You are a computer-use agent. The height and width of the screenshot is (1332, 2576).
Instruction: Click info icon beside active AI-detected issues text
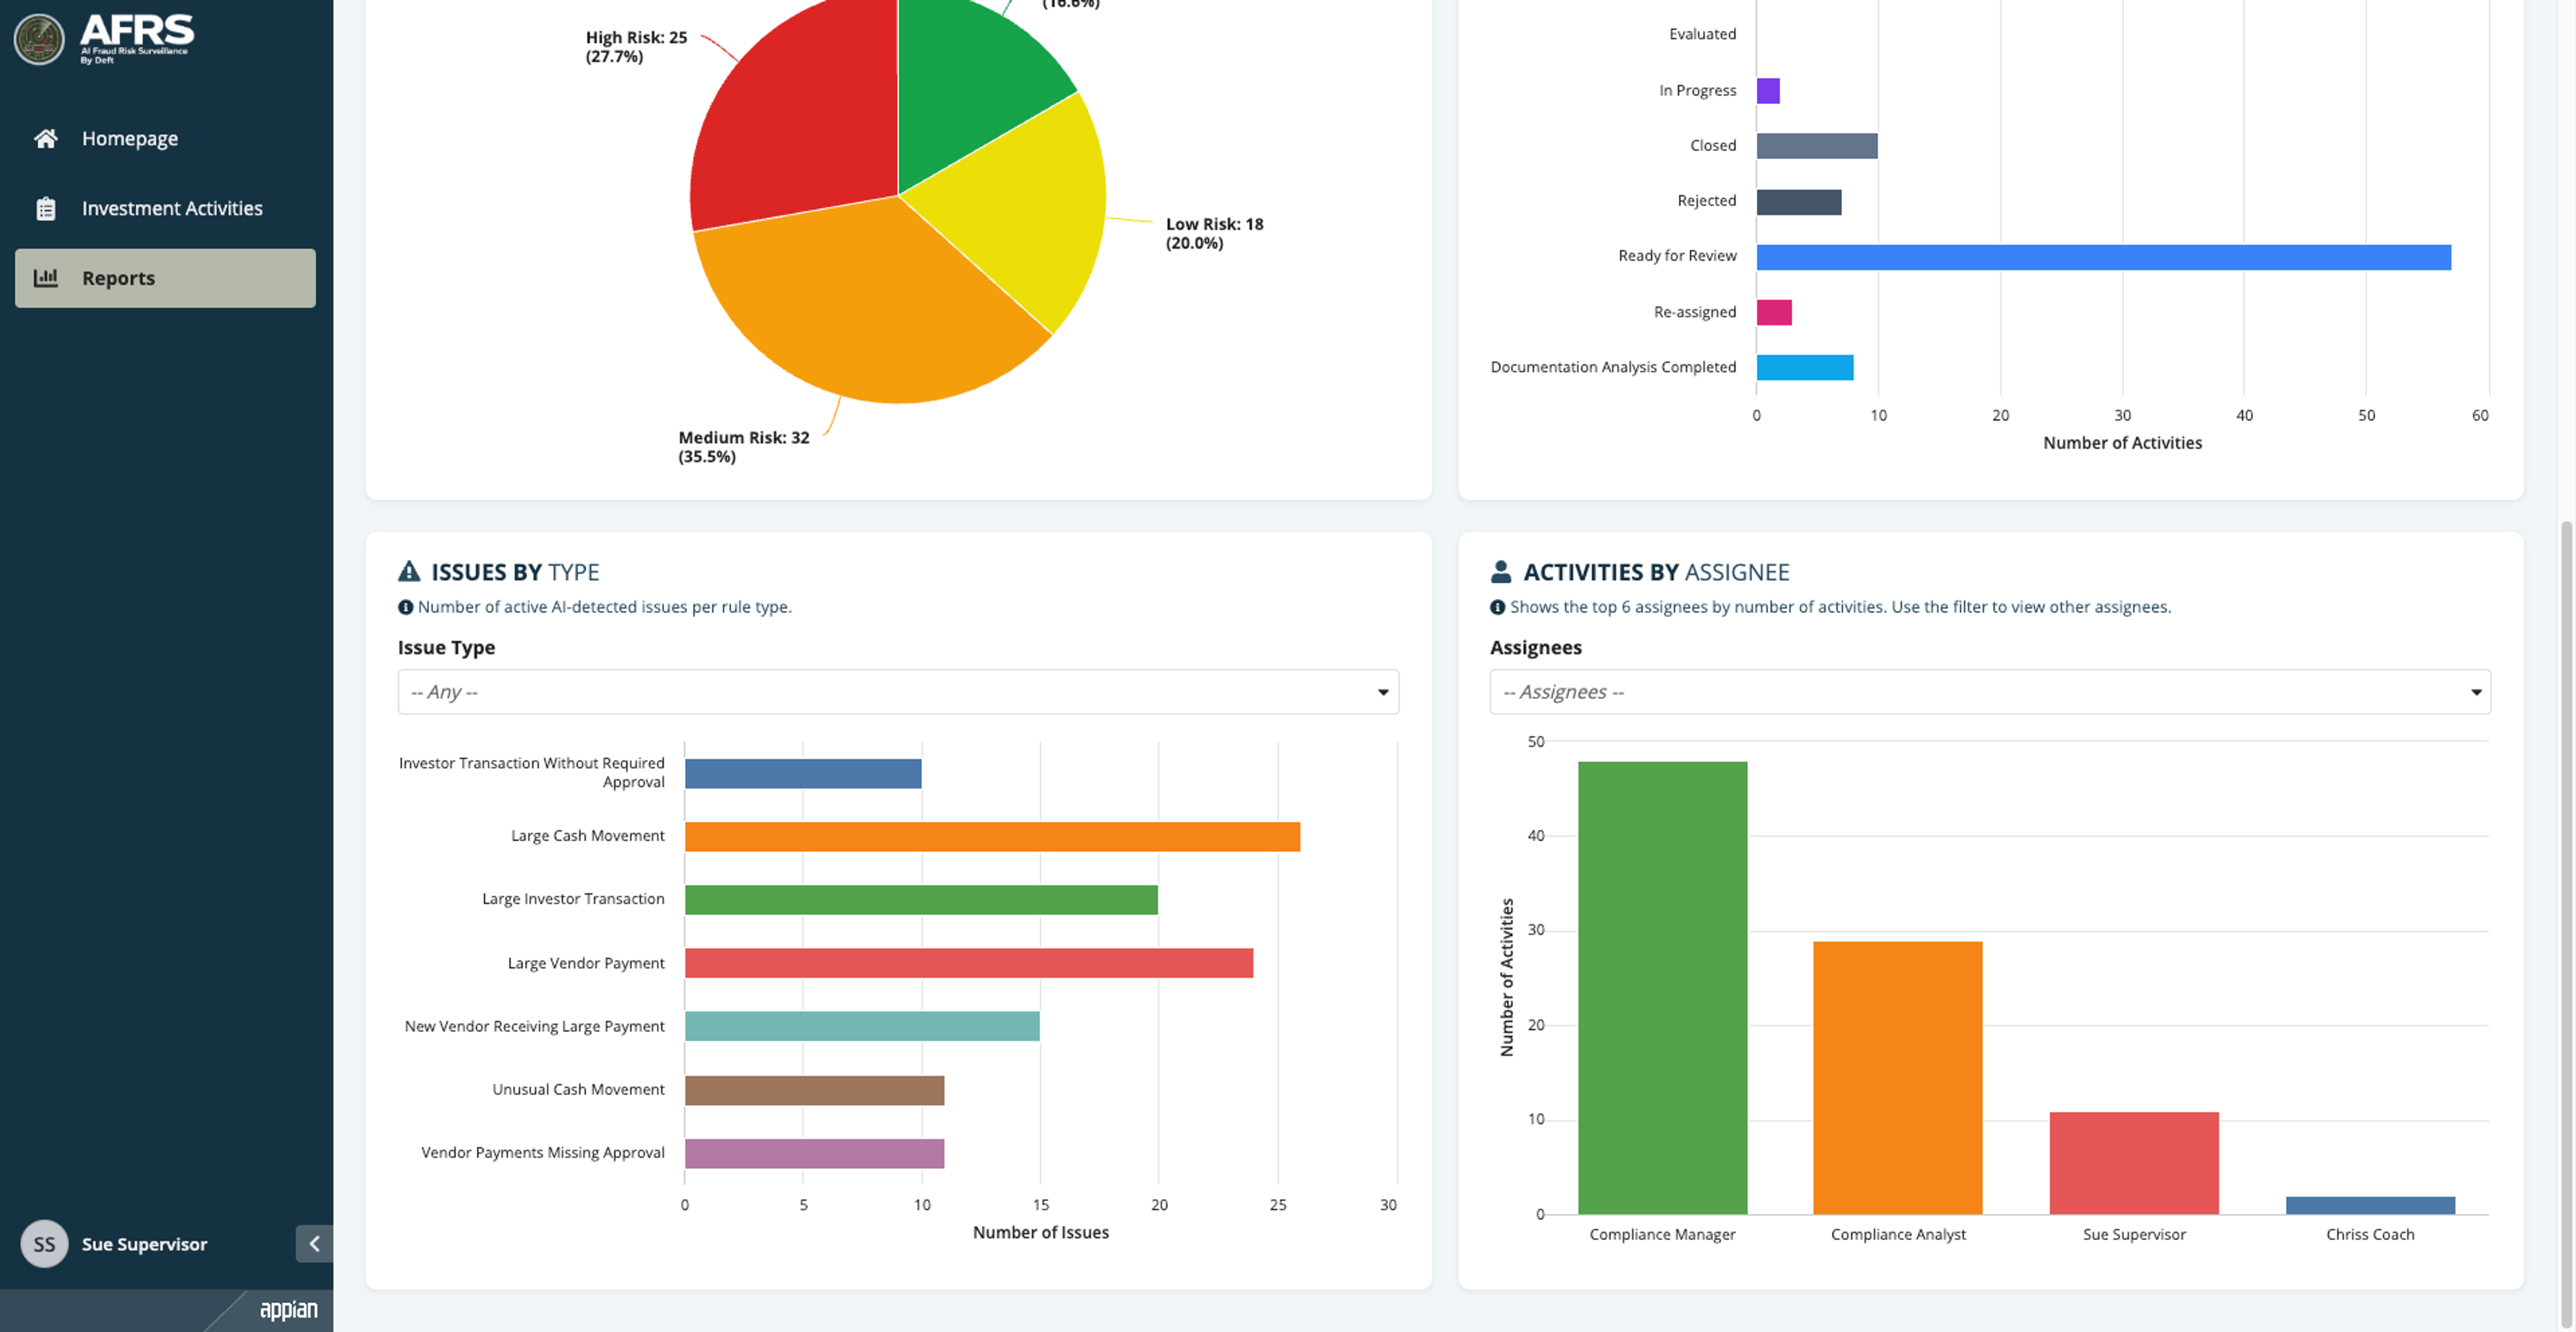(405, 607)
